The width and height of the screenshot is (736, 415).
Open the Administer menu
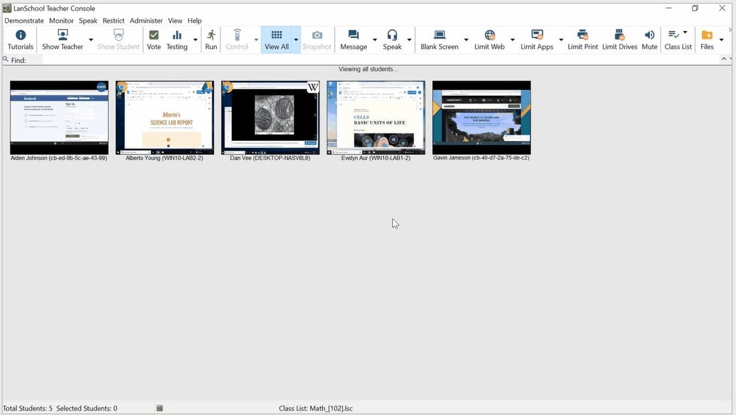pyautogui.click(x=146, y=21)
